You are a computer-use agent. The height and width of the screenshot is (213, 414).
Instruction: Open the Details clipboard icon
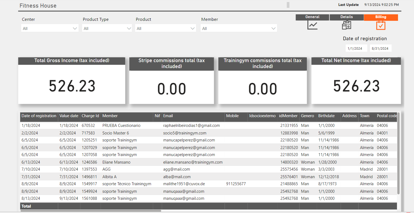point(347,25)
